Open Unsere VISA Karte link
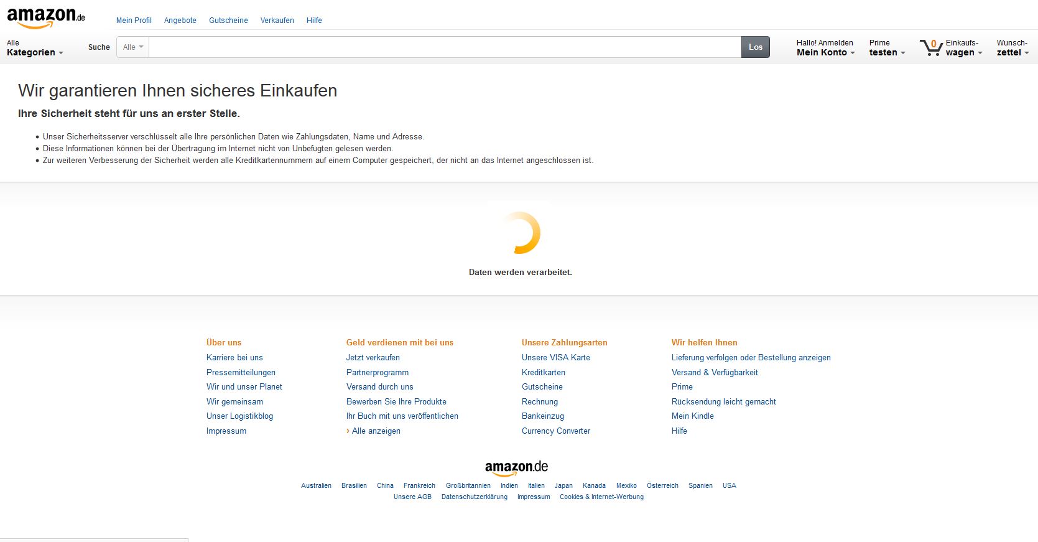1038x542 pixels. (556, 358)
